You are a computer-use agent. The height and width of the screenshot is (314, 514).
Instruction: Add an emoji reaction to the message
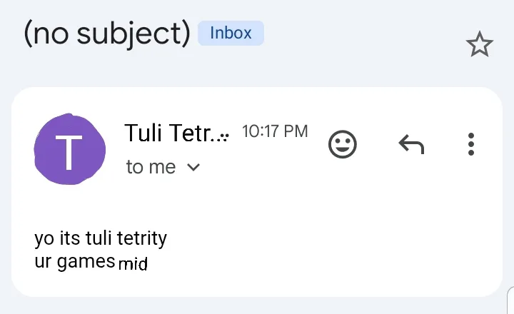point(343,145)
